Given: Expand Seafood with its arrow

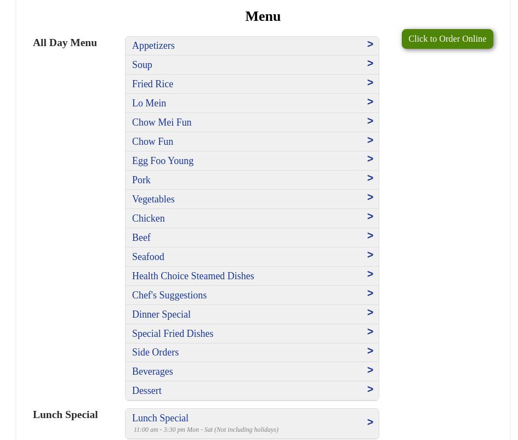Looking at the screenshot, I should (x=370, y=255).
